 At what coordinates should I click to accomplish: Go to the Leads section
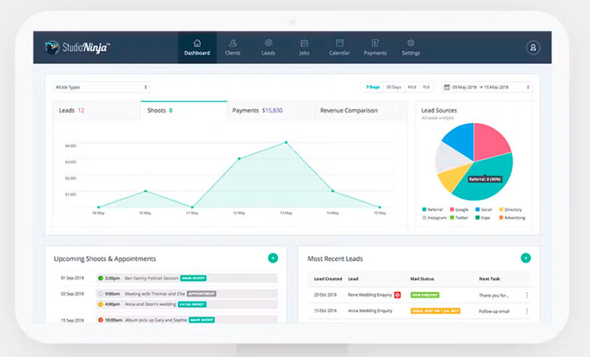tap(268, 47)
